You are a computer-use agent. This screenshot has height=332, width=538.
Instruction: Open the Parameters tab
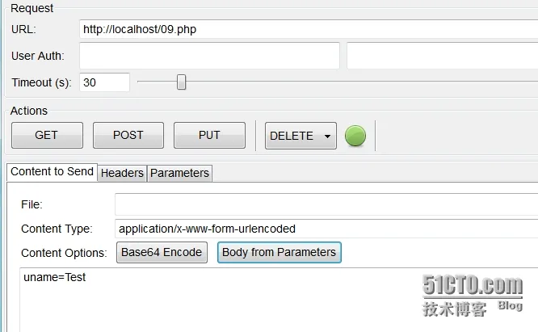click(x=179, y=173)
